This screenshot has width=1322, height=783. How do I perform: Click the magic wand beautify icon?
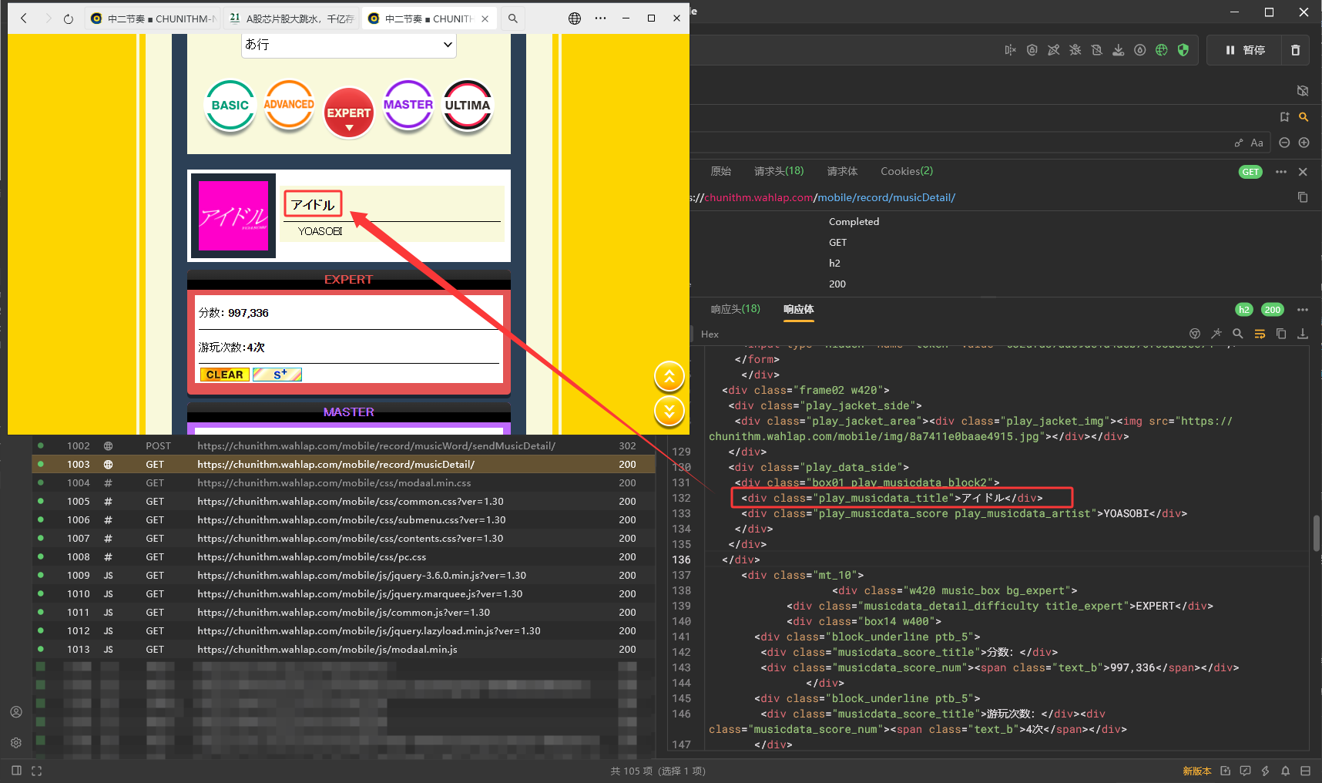click(1216, 334)
